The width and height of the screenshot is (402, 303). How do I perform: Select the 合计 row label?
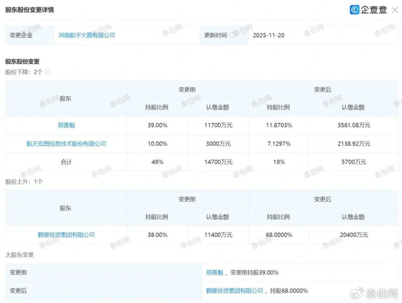pyautogui.click(x=66, y=162)
